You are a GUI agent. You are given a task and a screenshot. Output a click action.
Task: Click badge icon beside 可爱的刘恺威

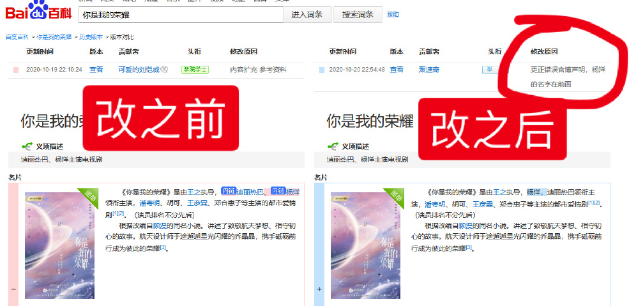pos(164,70)
